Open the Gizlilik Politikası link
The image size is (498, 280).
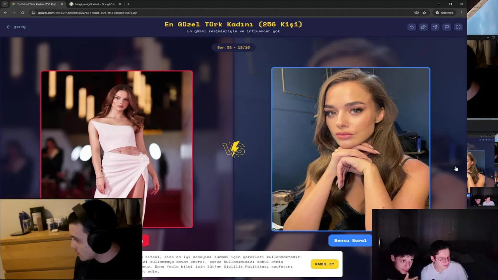[x=246, y=267]
